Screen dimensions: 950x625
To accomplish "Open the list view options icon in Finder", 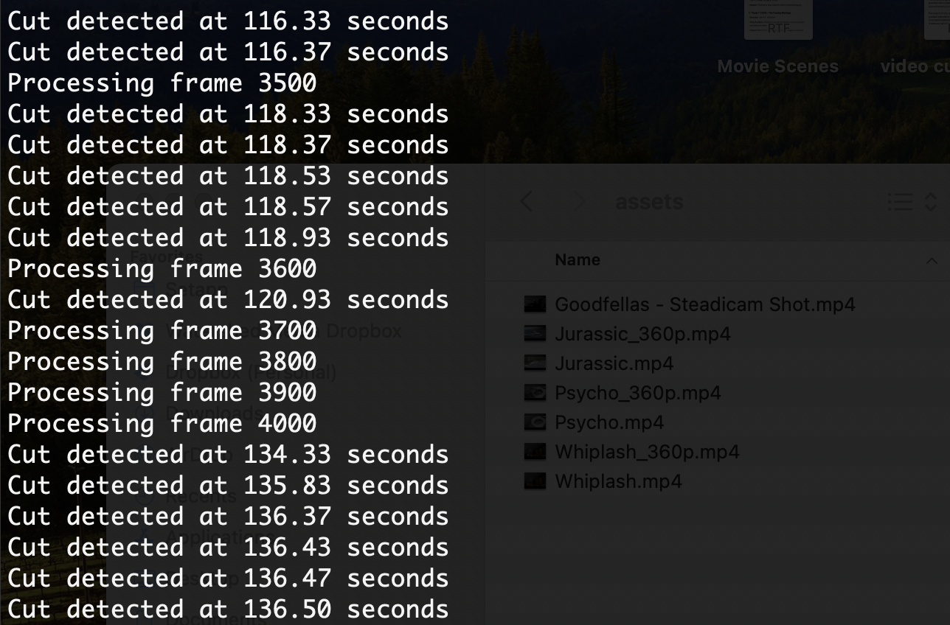I will pyautogui.click(x=899, y=202).
